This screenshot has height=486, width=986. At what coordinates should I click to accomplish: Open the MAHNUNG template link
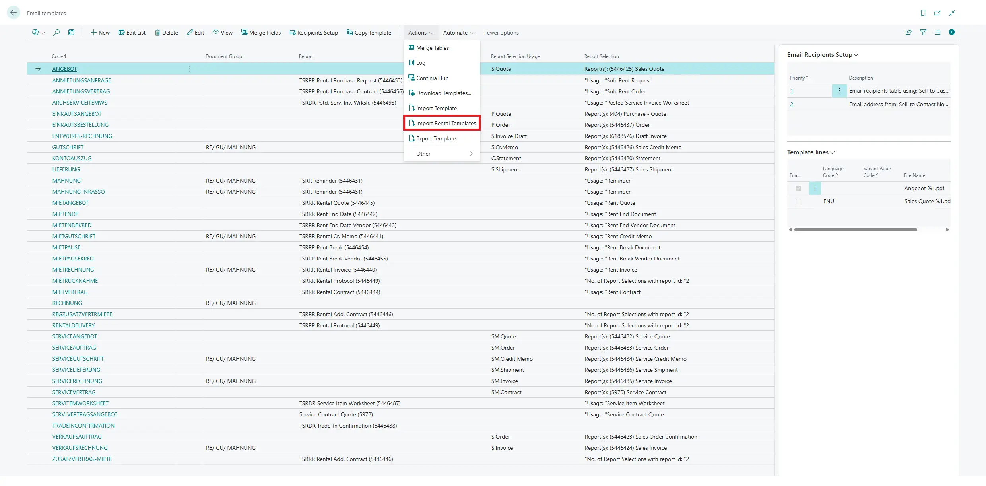pyautogui.click(x=66, y=181)
